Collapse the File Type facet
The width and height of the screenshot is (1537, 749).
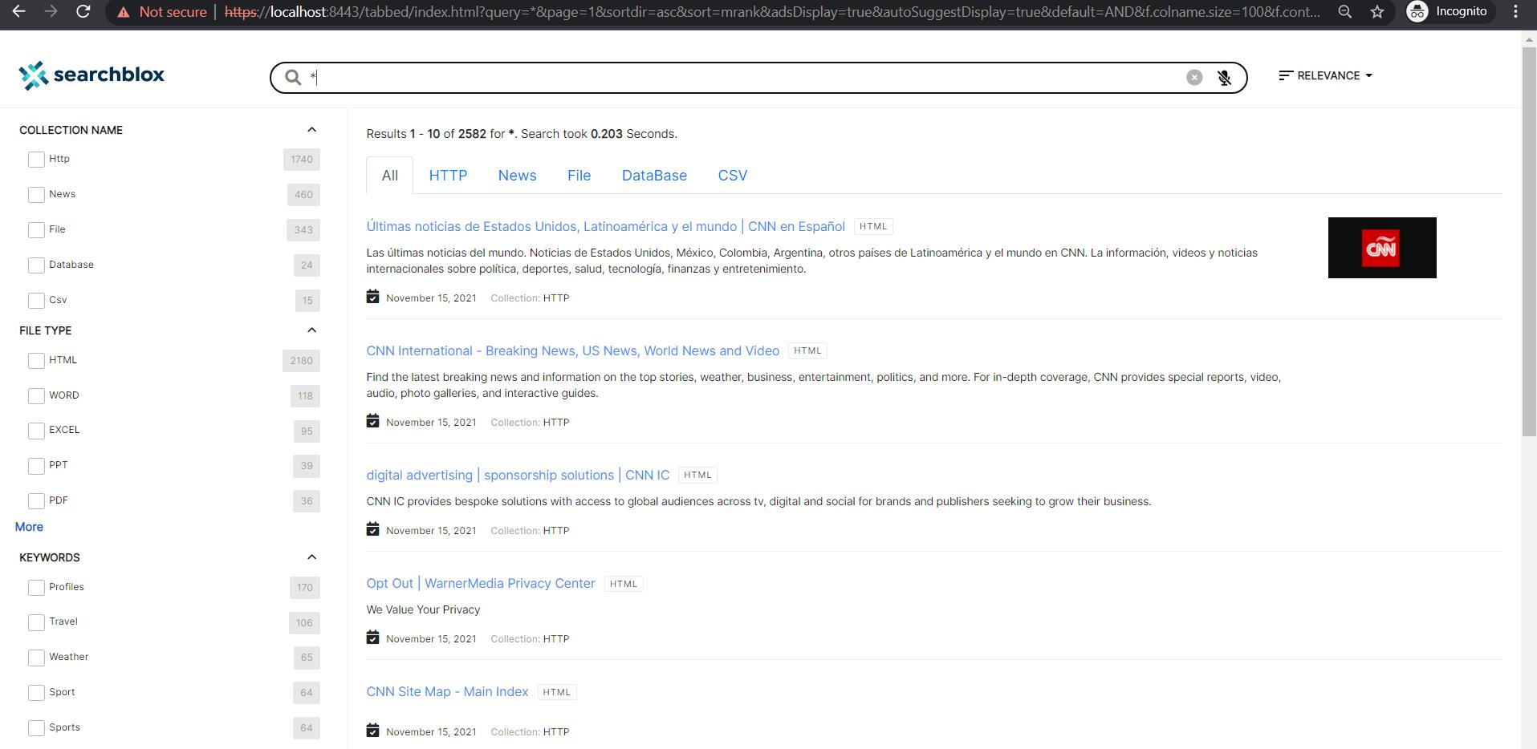click(x=312, y=330)
